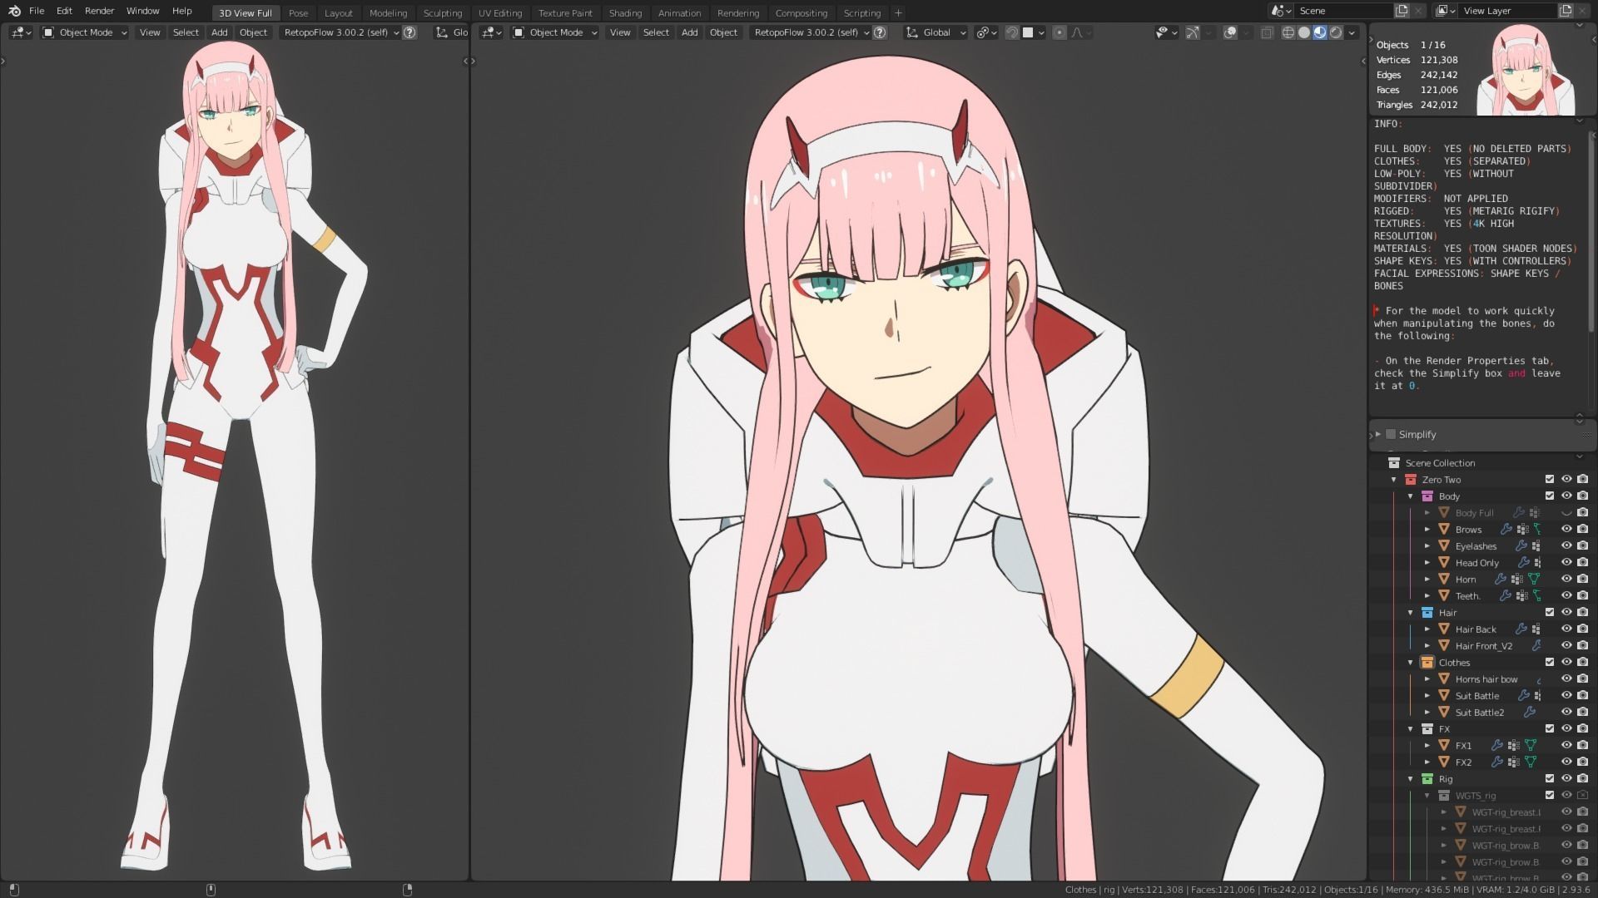Toggle viewport gizmos icon
Image resolution: width=1598 pixels, height=898 pixels.
click(x=1193, y=32)
